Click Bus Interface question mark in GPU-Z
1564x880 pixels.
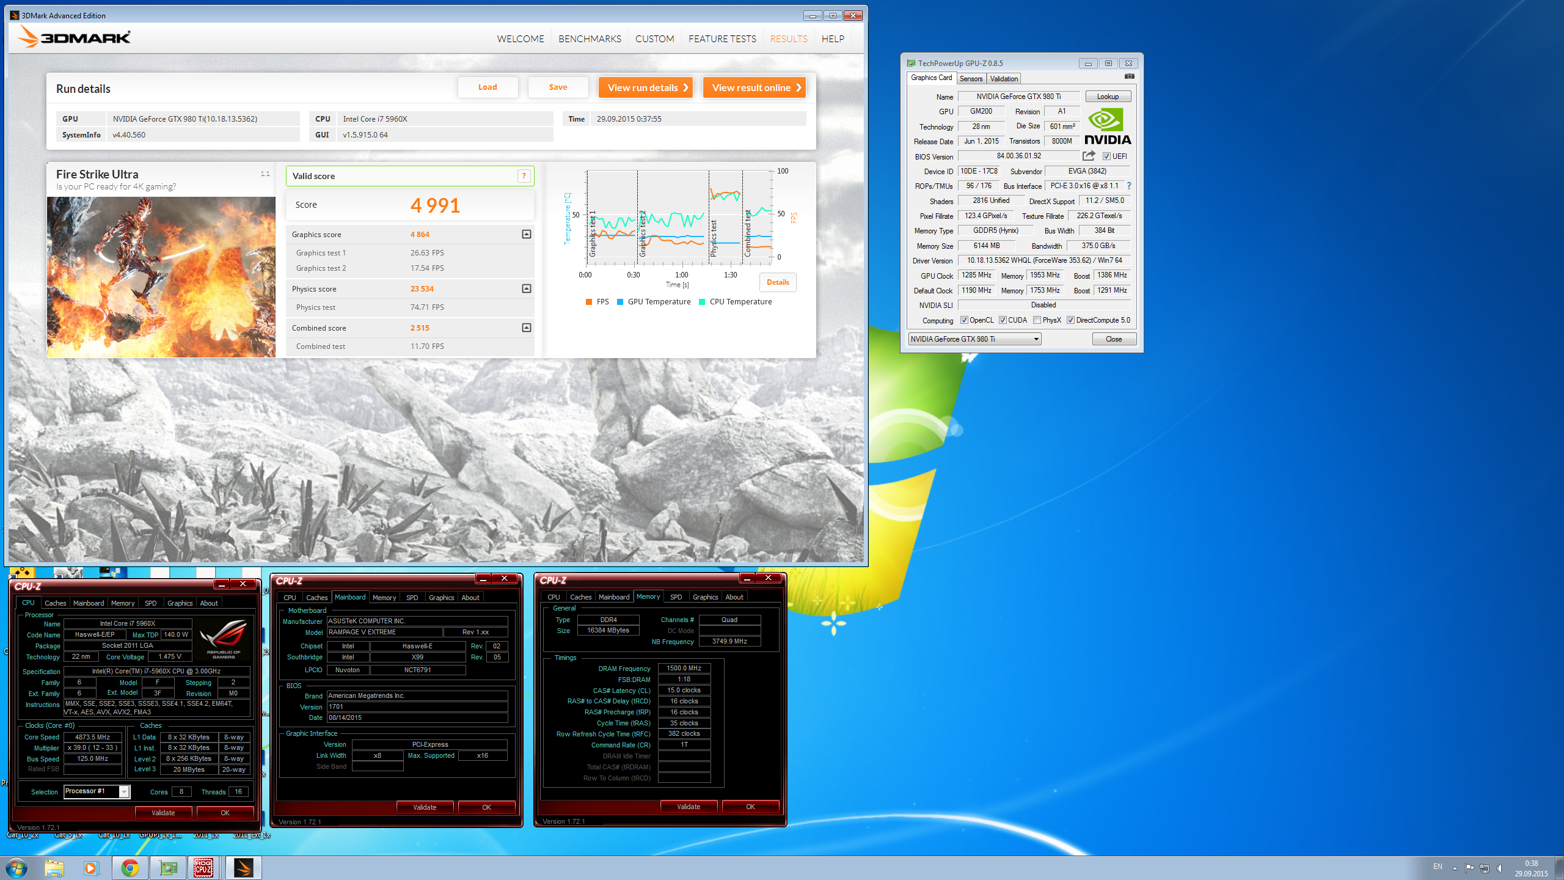[x=1128, y=186]
